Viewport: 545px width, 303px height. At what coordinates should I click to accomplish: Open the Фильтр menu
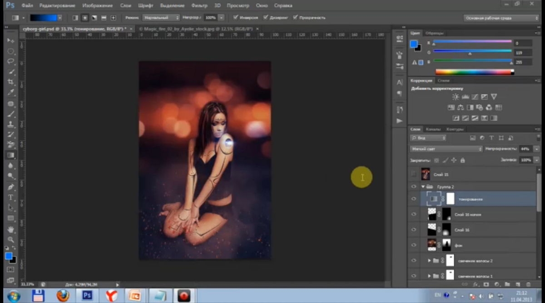tap(199, 5)
